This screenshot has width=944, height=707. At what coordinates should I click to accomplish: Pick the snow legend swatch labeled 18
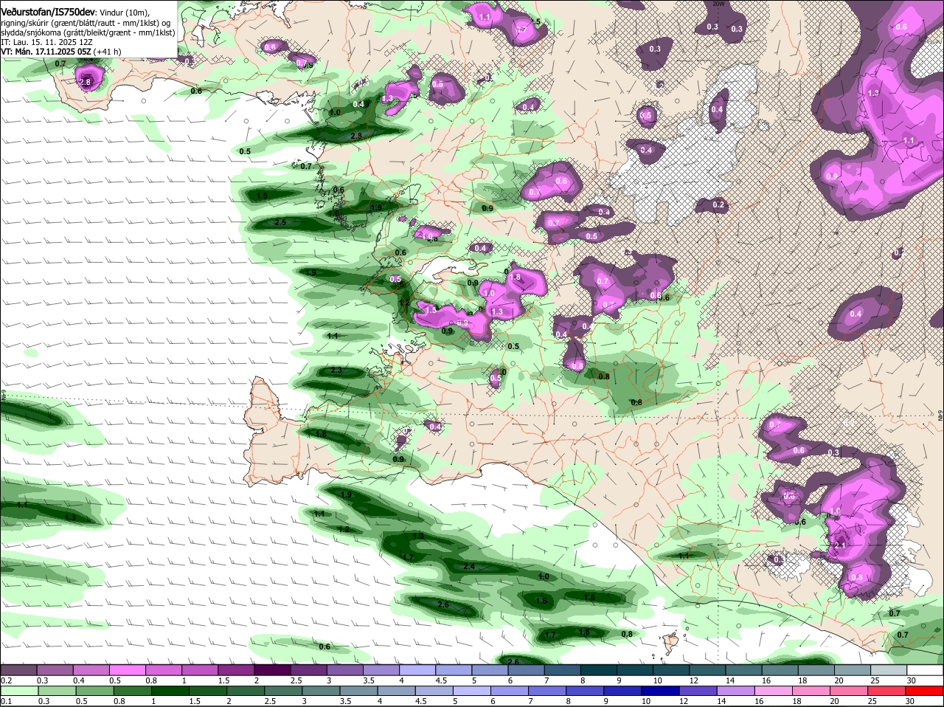[817, 669]
